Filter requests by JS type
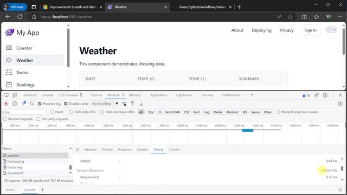Screen dimensions: 347x195 tap(159, 112)
